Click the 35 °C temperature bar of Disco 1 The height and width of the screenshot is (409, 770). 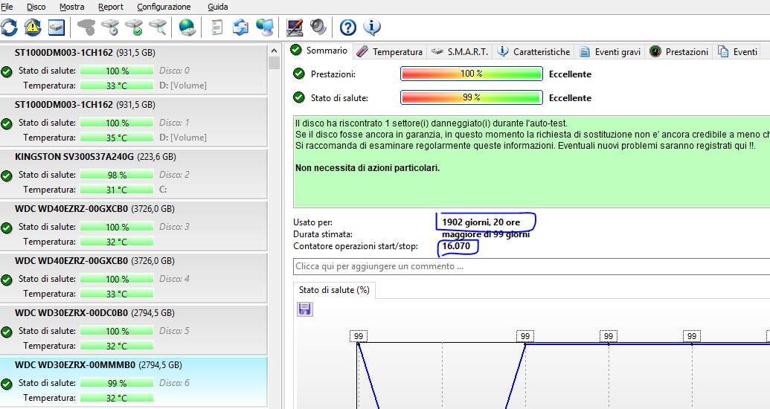point(117,138)
